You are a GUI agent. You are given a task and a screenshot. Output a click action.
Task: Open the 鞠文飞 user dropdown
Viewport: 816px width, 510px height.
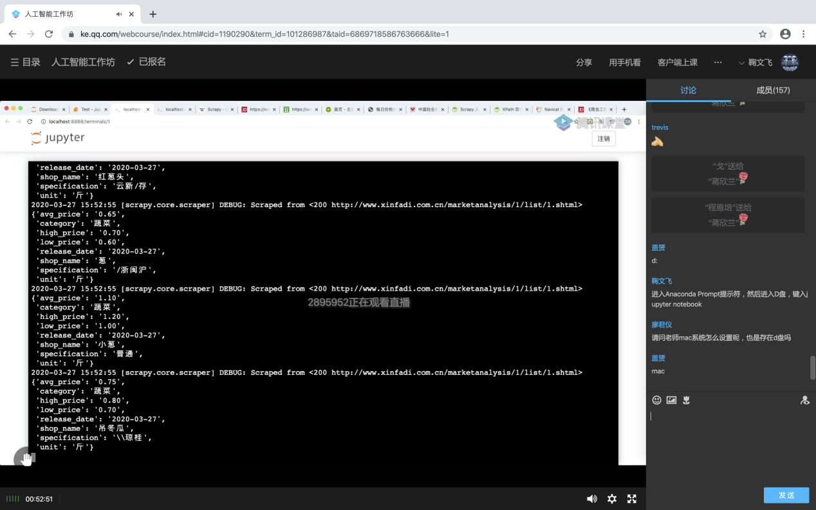(x=756, y=62)
